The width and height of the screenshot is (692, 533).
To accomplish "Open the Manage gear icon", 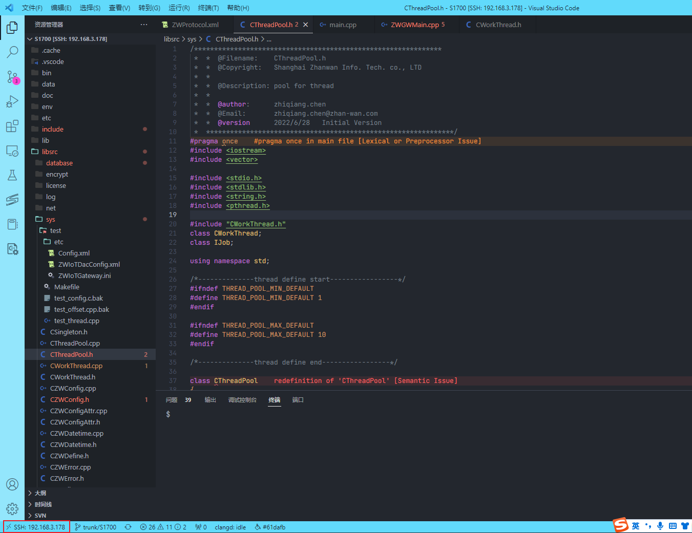I will click(12, 509).
